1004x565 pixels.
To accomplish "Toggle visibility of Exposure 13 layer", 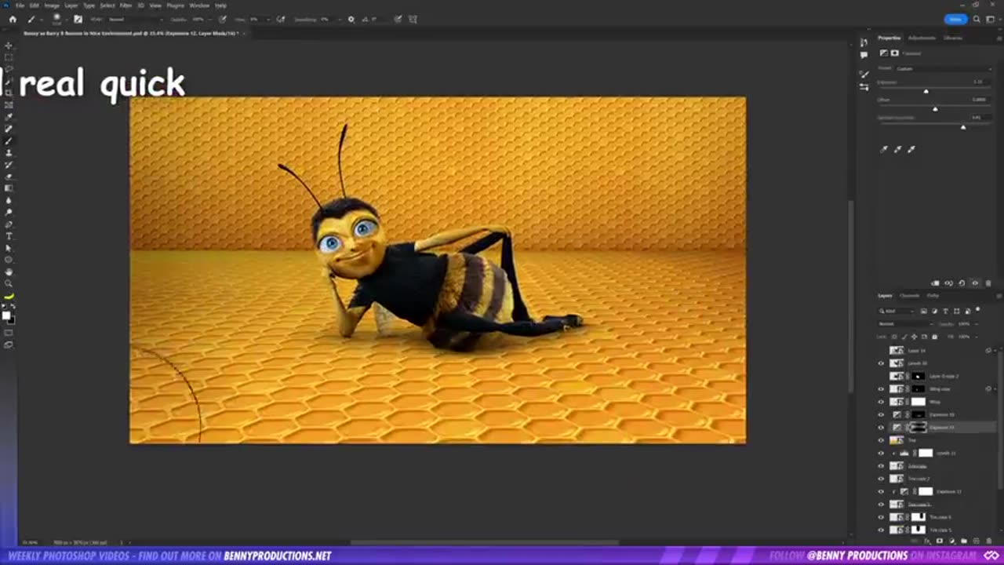I will (x=881, y=414).
